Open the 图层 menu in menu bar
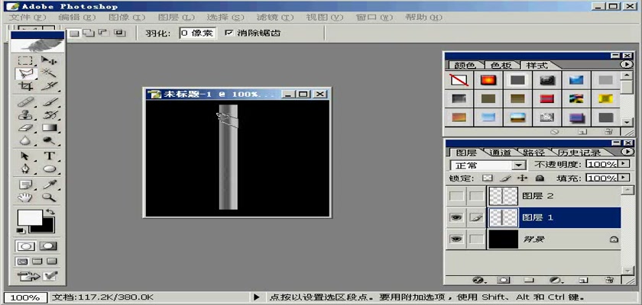The height and width of the screenshot is (305, 642). point(176,18)
